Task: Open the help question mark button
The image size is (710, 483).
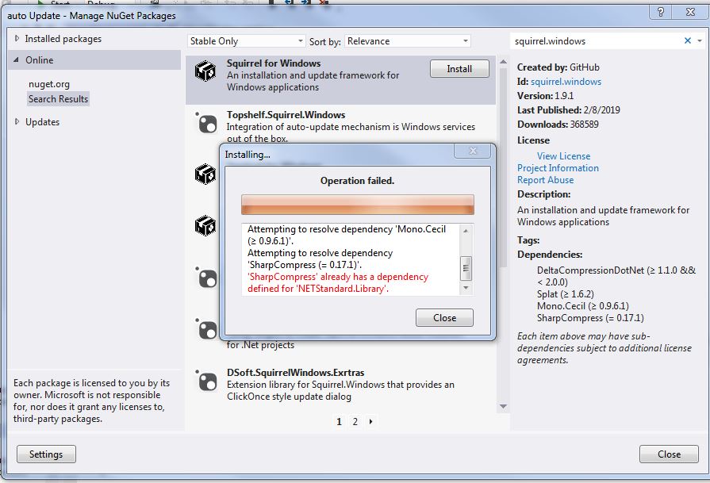Action: click(661, 12)
